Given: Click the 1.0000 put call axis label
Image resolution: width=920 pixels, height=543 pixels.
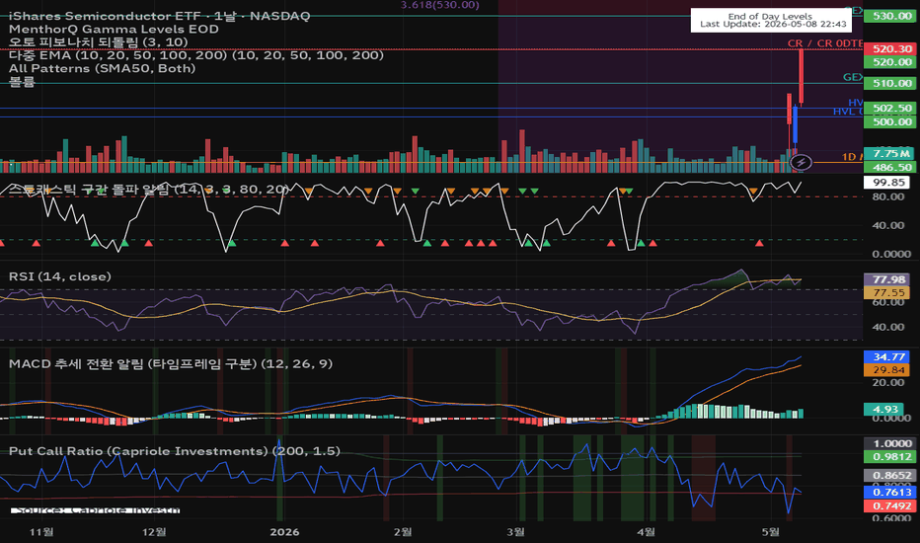Looking at the screenshot, I should coord(891,444).
